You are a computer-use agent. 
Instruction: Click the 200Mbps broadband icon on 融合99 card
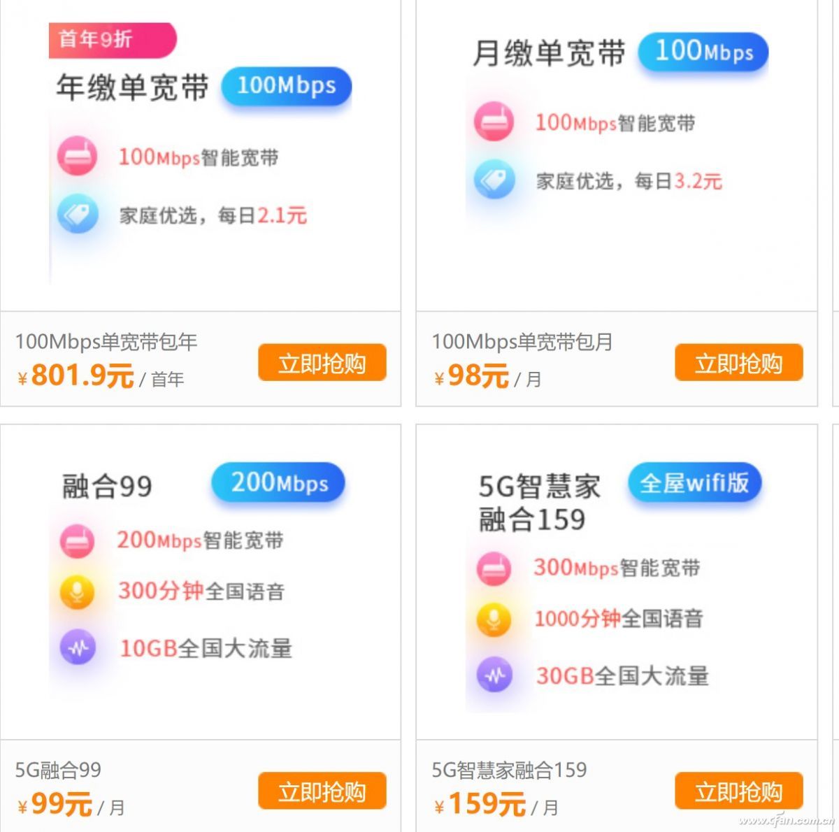point(78,540)
